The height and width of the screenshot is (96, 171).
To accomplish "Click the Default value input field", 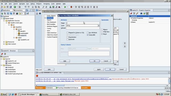I will point(83,28).
